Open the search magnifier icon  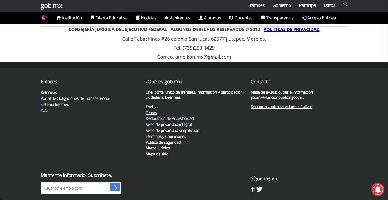[x=345, y=4]
